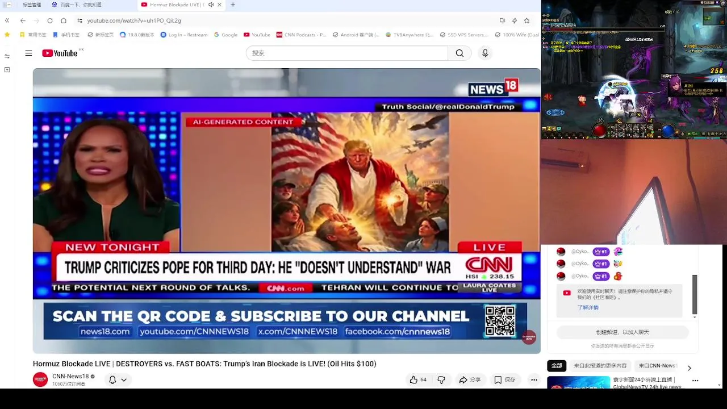
Task: Open the CNN Podcasts bookmark
Action: click(302, 35)
